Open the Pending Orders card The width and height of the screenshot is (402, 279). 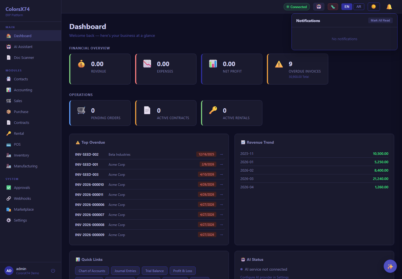[x=100, y=113]
